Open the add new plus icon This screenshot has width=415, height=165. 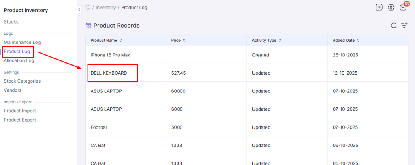point(379,7)
